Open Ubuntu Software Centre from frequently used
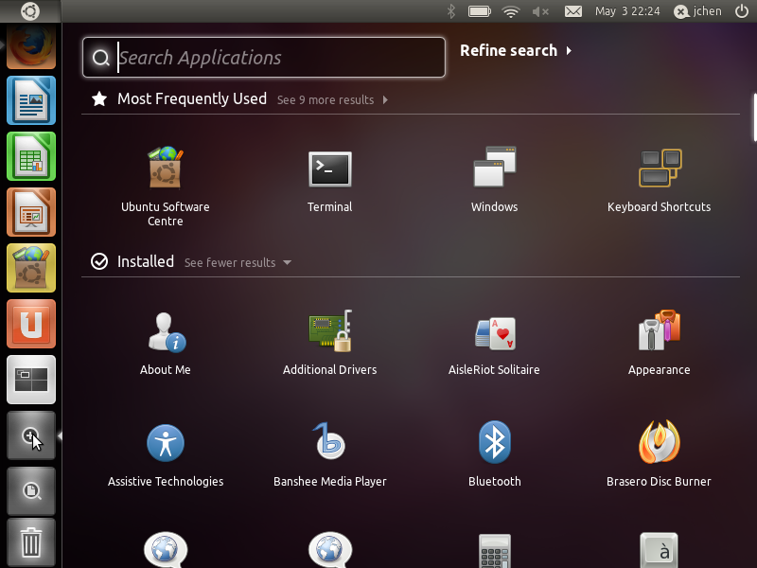This screenshot has width=757, height=568. [165, 169]
